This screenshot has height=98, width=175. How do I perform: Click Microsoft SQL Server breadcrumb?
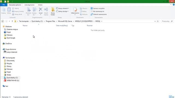pyautogui.click(x=65, y=21)
